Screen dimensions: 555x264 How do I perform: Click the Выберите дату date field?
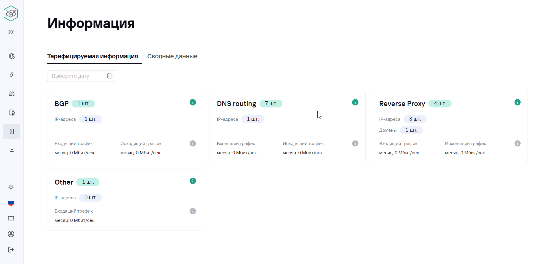click(x=77, y=76)
